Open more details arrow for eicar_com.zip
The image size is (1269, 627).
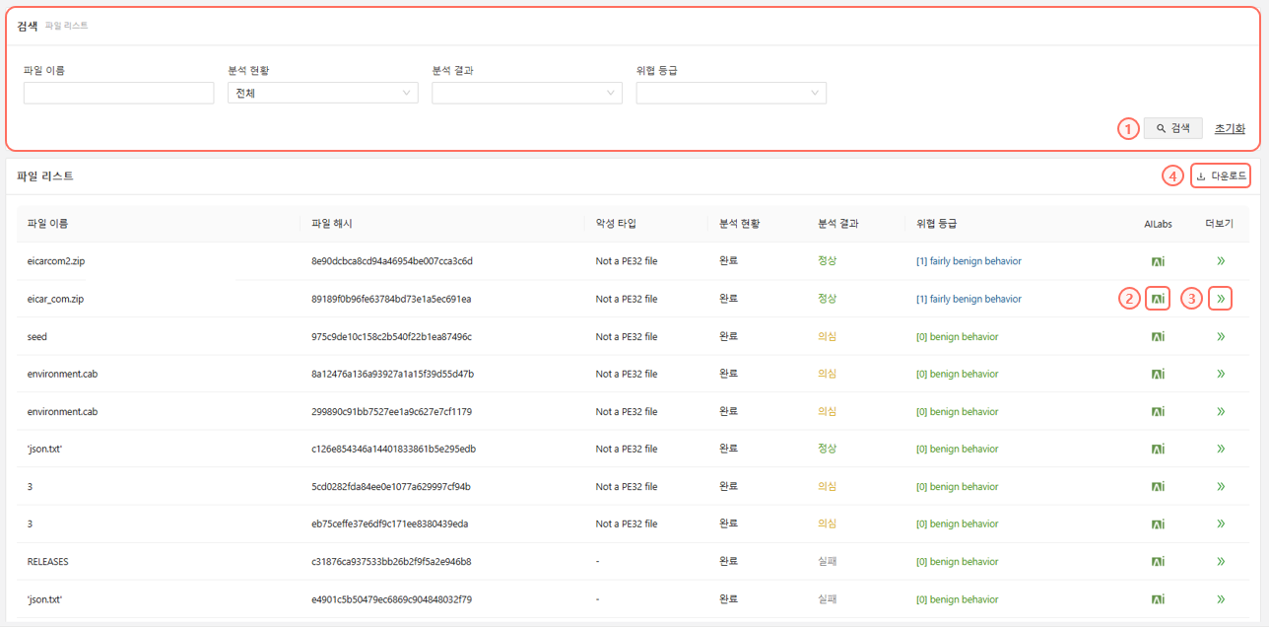(1220, 299)
